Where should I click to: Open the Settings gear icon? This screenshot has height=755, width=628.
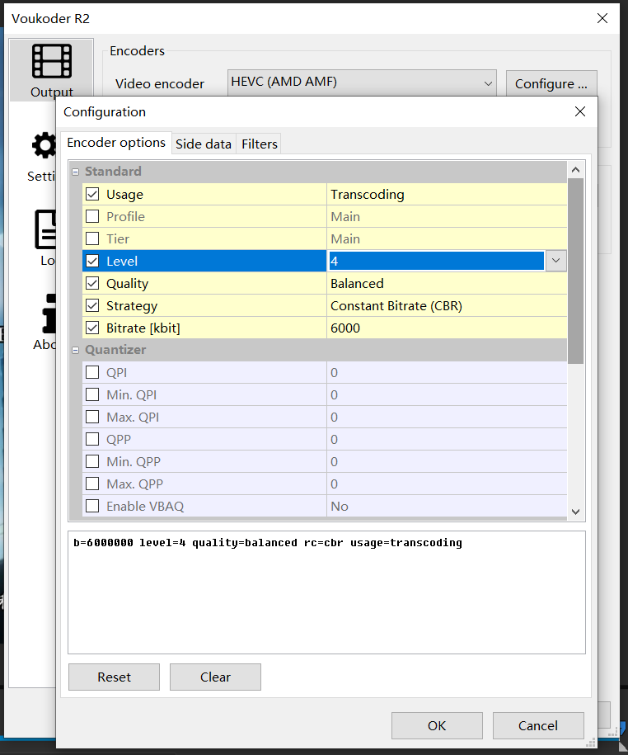tap(43, 147)
